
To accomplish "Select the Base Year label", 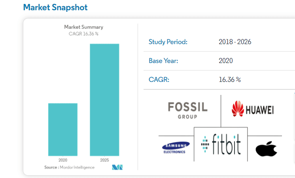I will pyautogui.click(x=163, y=61).
